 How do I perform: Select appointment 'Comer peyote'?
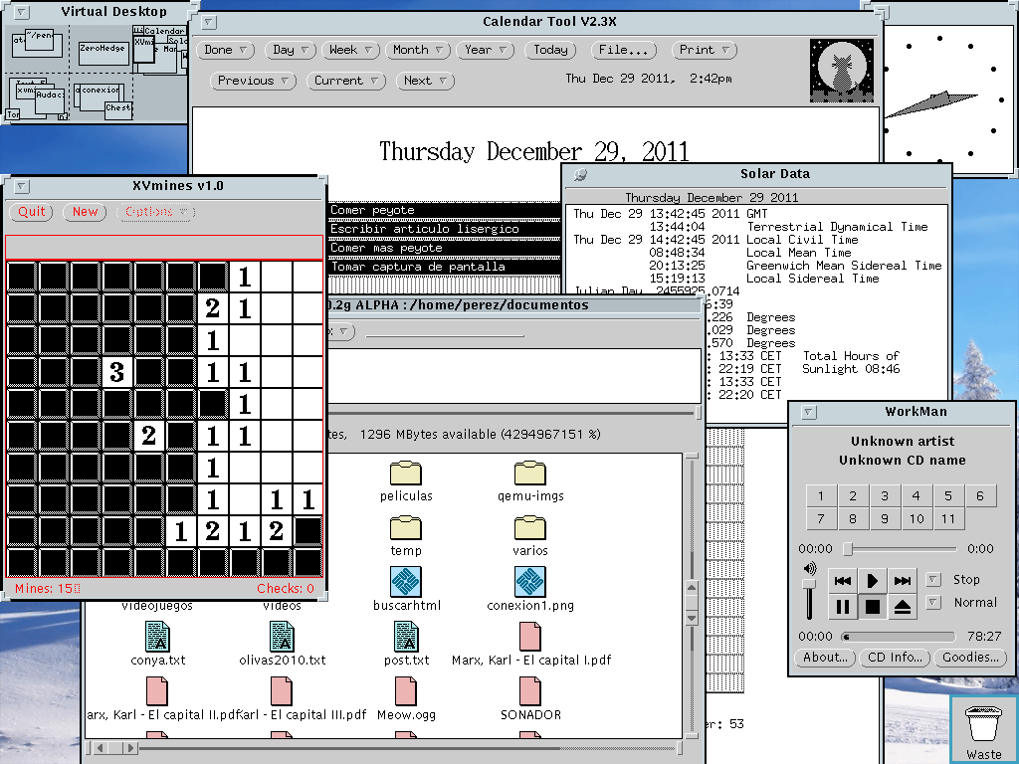[x=445, y=211]
